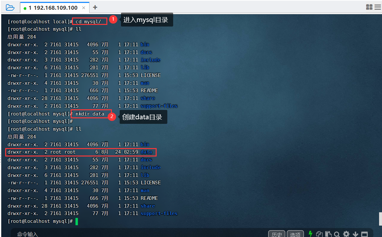Open terminal search with the magnifier icon

(337, 233)
